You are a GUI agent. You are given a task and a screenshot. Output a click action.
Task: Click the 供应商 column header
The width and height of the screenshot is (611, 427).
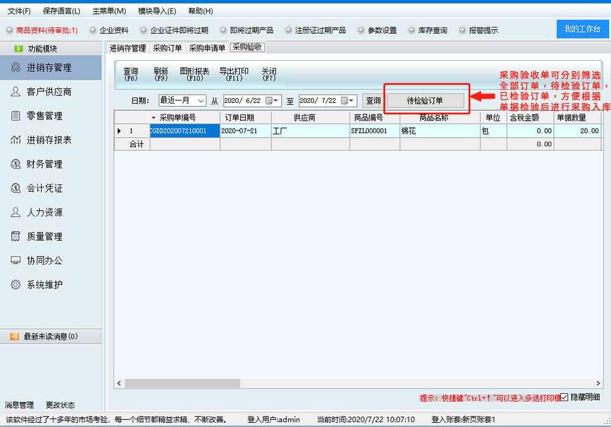(x=311, y=118)
